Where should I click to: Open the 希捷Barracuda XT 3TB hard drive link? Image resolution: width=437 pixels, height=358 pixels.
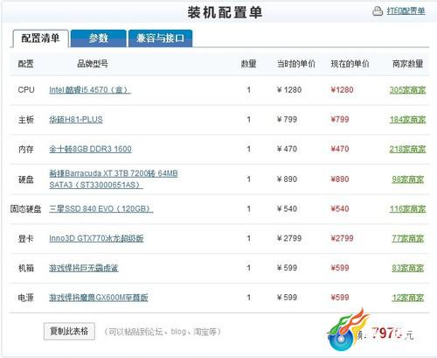pos(114,179)
